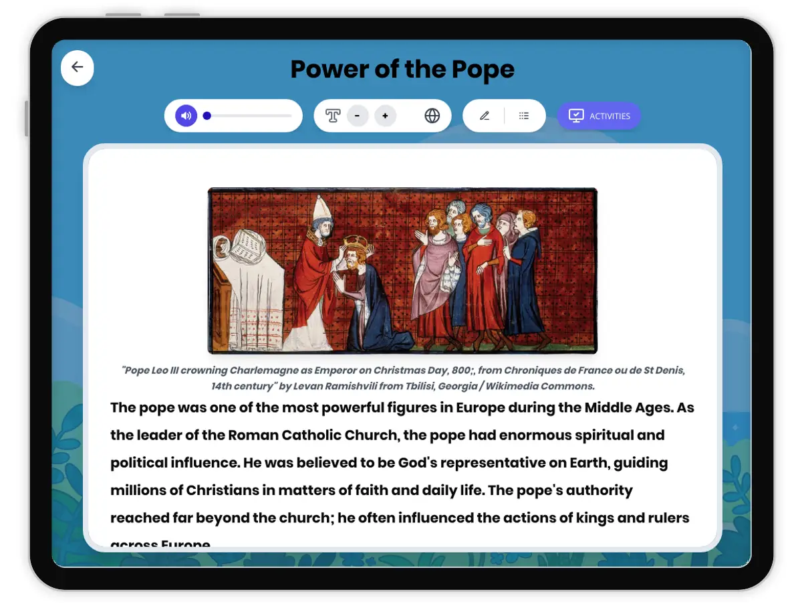Open the globe language translation icon

[432, 116]
